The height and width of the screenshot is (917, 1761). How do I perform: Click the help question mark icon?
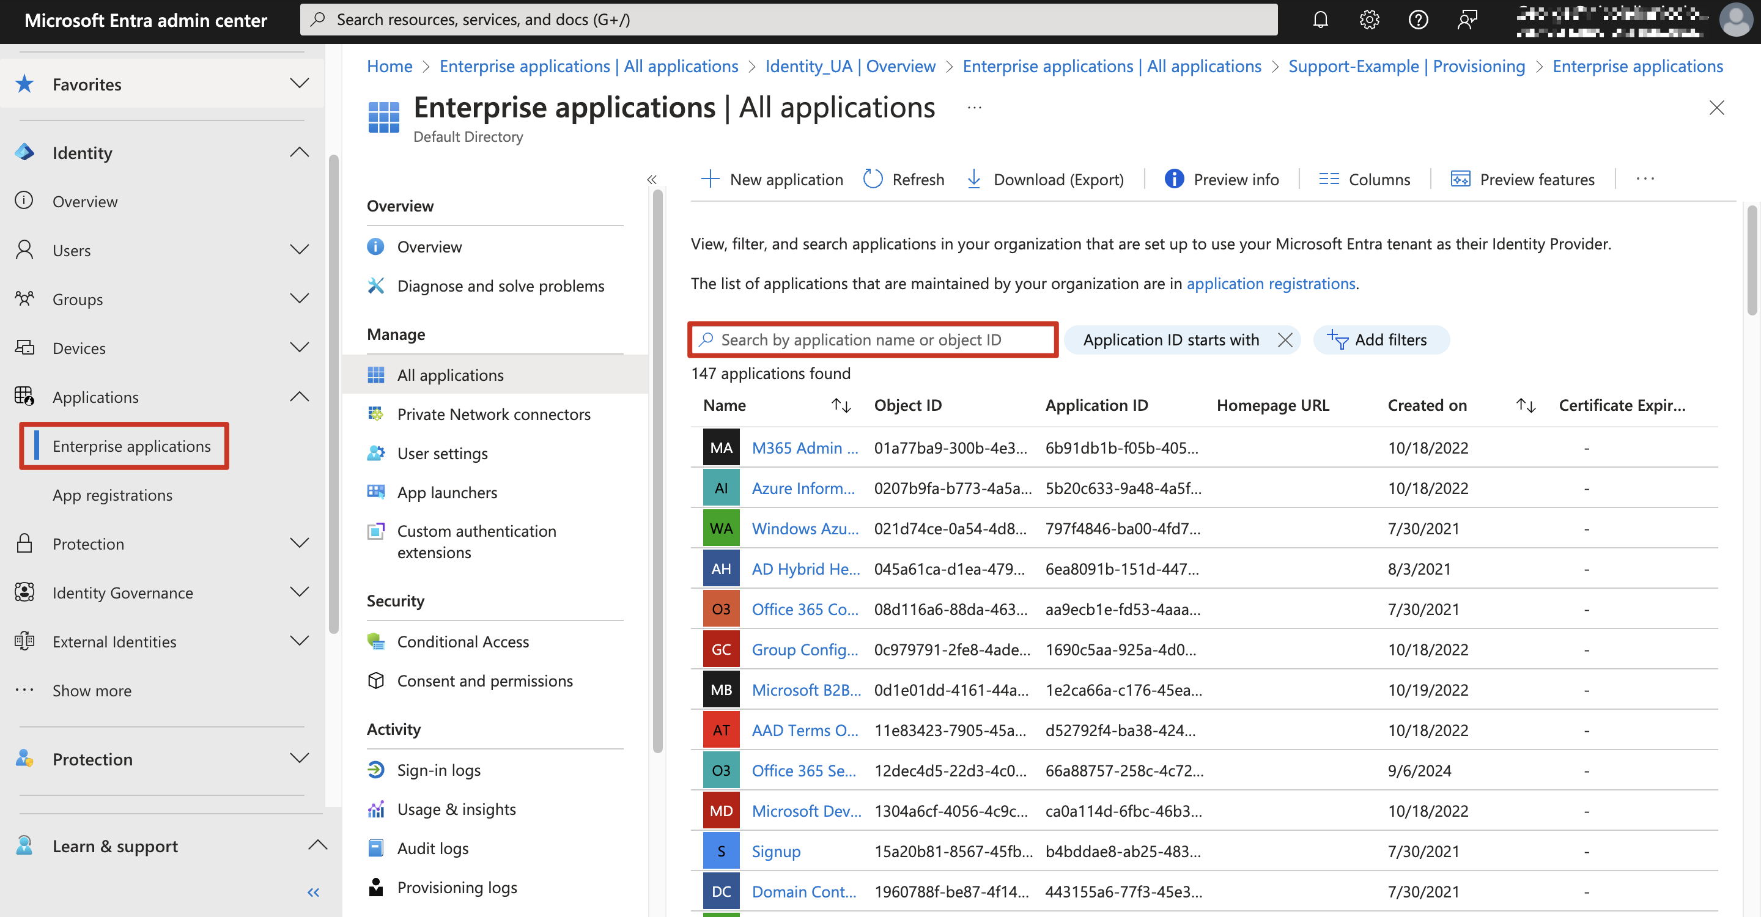coord(1418,20)
